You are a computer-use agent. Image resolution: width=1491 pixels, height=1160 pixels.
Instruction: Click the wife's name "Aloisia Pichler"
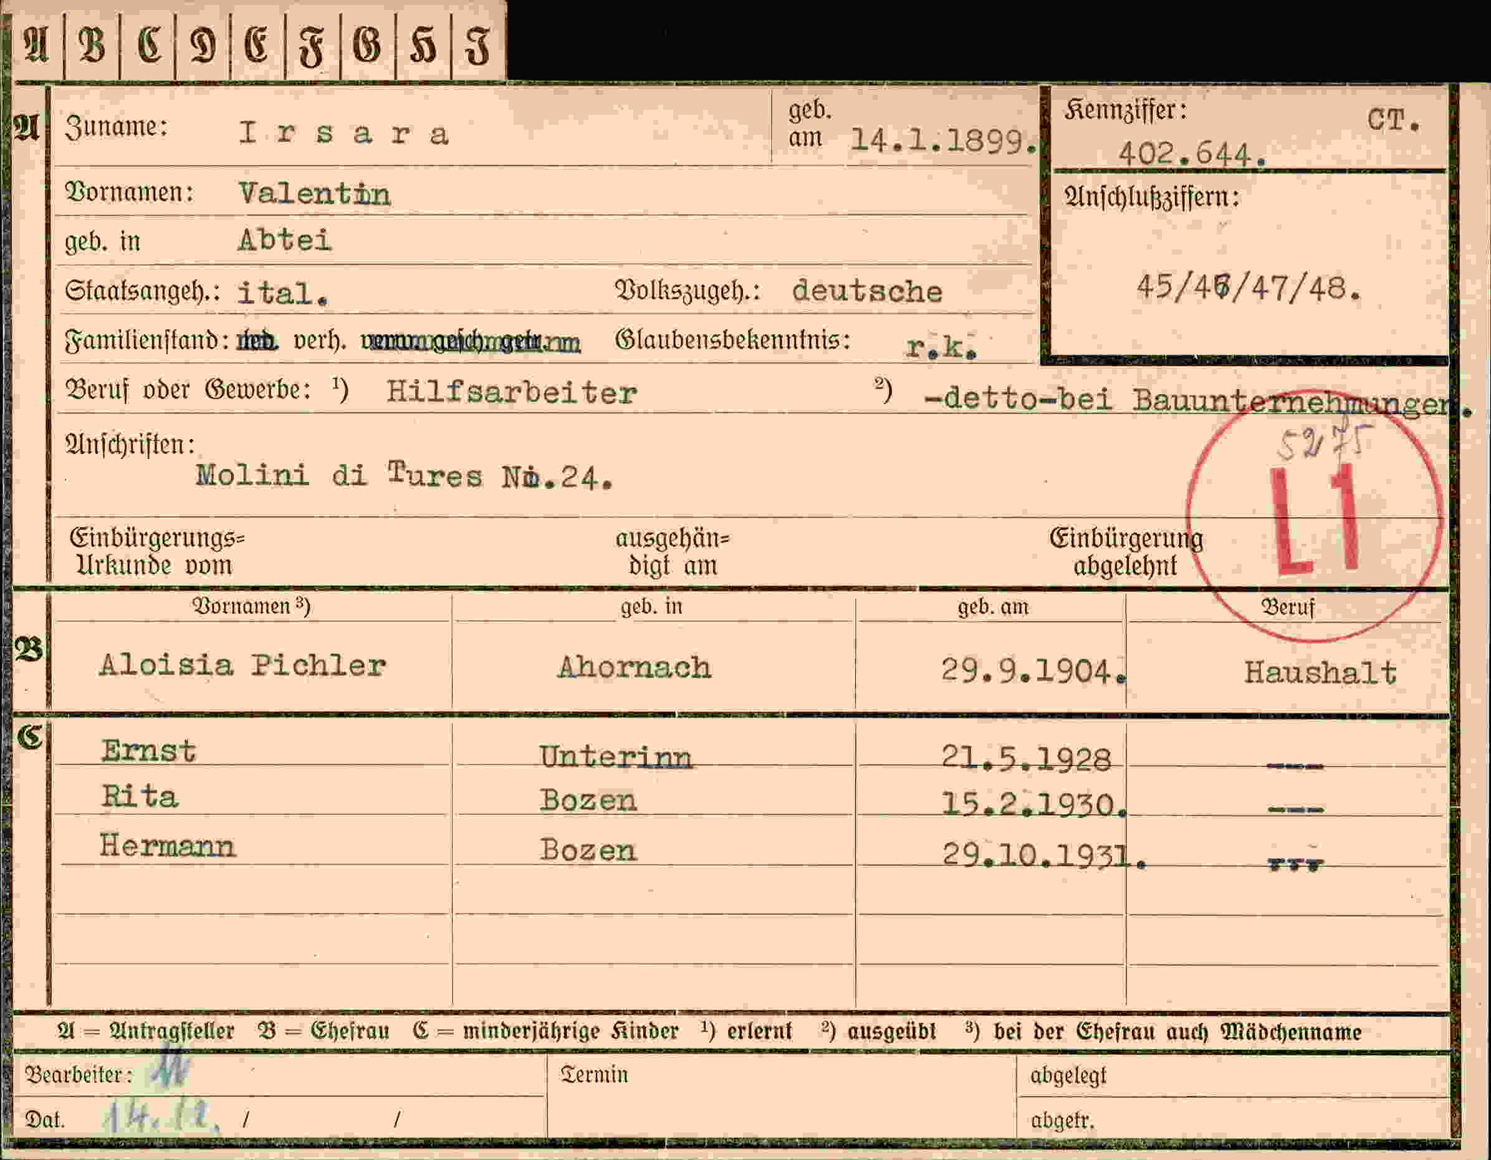click(x=243, y=665)
